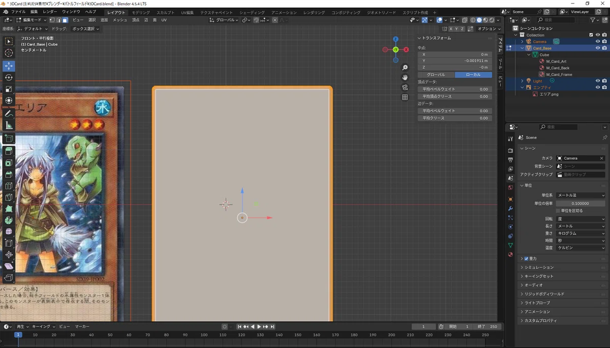The image size is (610, 348).
Task: Open the メッシュ menu
Action: click(120, 20)
